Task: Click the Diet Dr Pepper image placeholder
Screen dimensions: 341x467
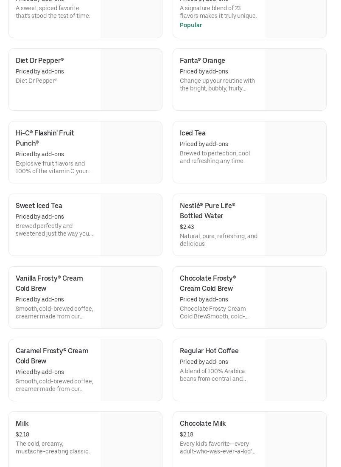Action: [131, 80]
